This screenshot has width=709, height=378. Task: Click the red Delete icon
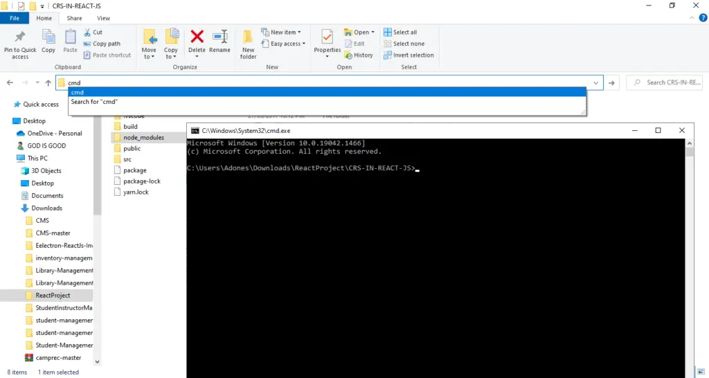(197, 37)
